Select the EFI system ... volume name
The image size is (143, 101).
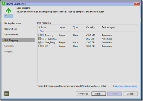[51, 39]
